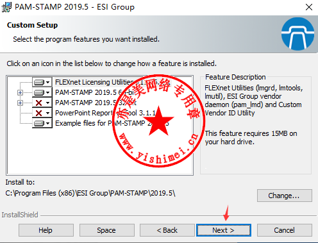Click the Feature Description heading

[x=235, y=77]
